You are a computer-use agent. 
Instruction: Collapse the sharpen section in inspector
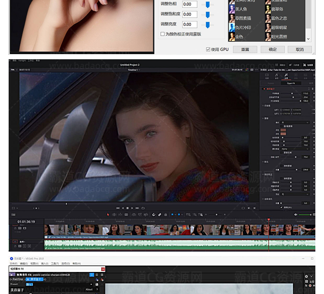click(x=263, y=162)
